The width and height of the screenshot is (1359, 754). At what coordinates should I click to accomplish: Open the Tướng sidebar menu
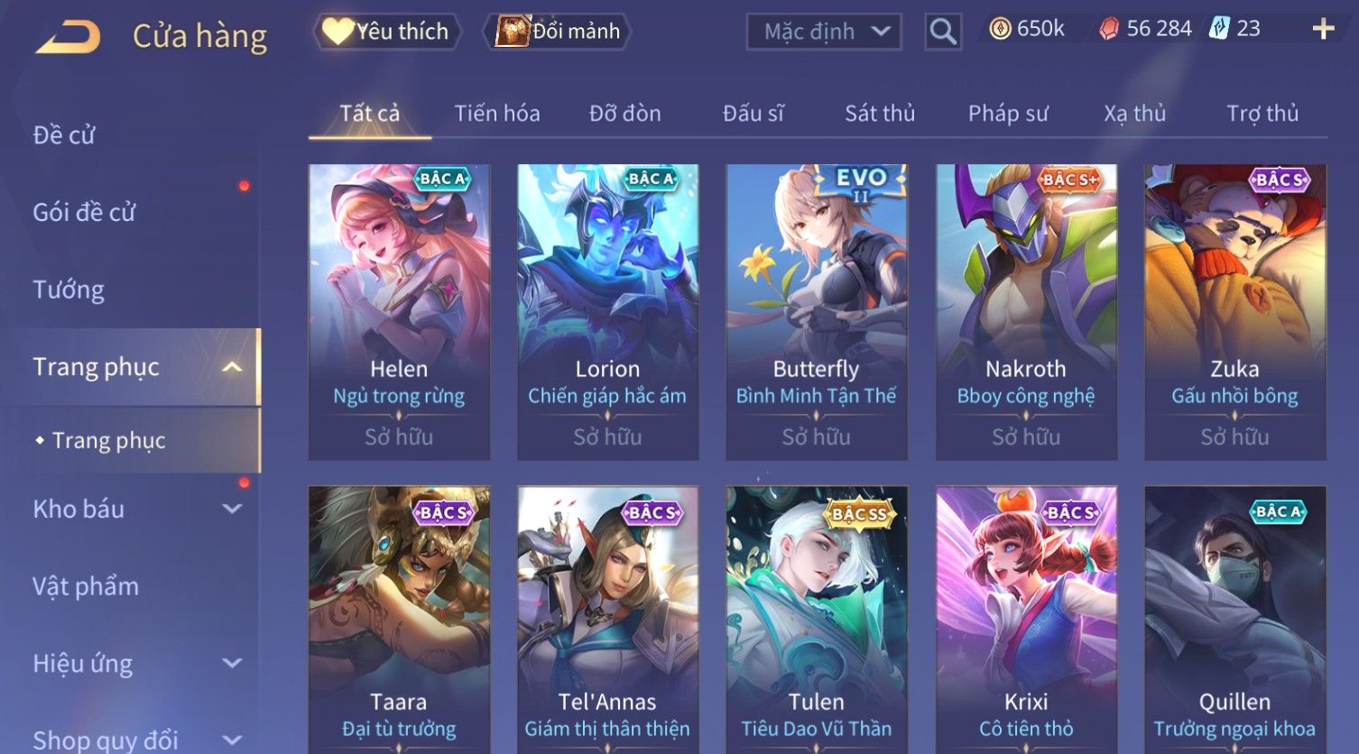pyautogui.click(x=69, y=290)
